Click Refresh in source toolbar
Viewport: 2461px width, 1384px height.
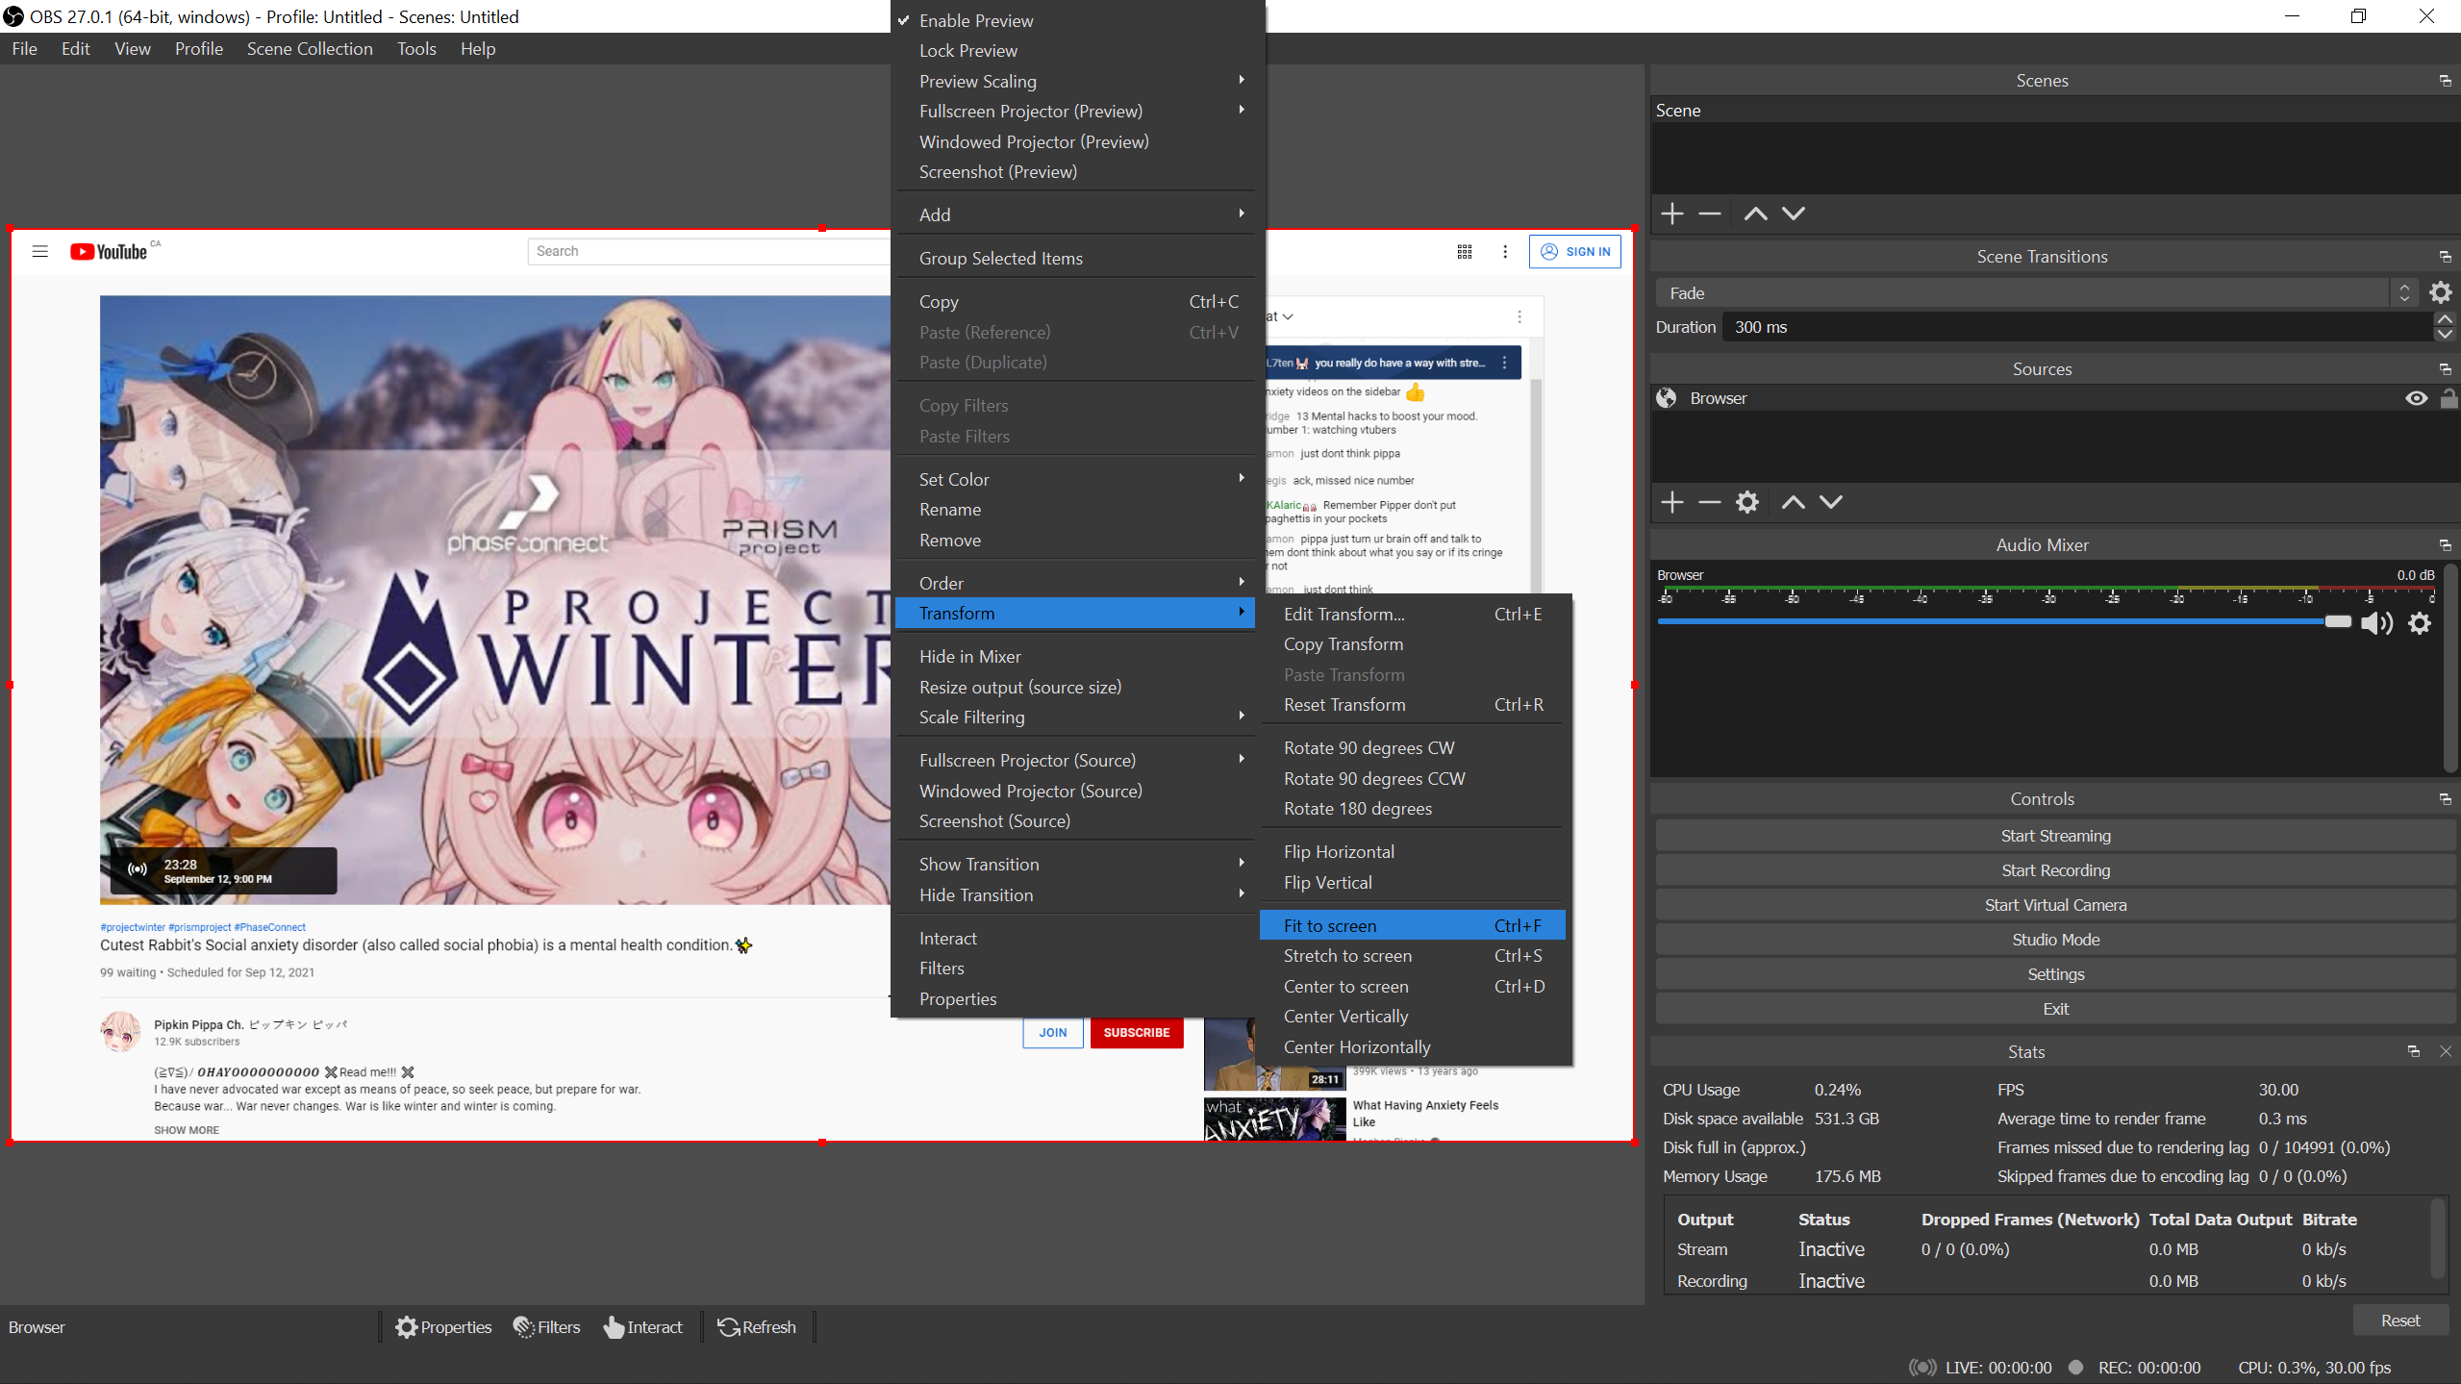pos(757,1327)
